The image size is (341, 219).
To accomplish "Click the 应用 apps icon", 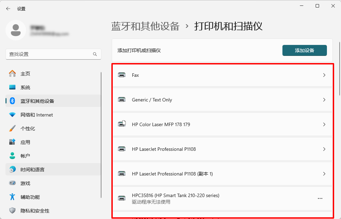I will coord(12,142).
